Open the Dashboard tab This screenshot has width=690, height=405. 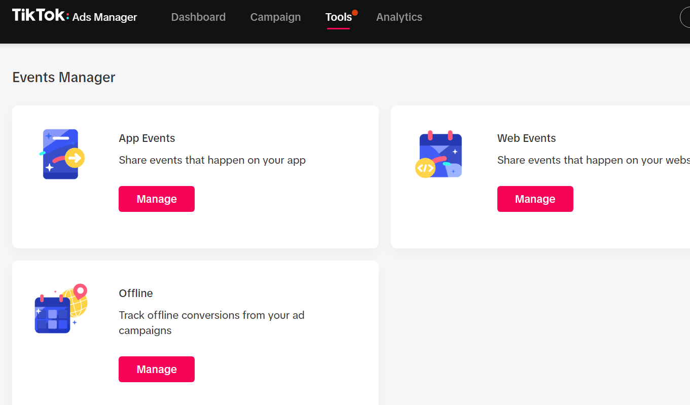(198, 17)
